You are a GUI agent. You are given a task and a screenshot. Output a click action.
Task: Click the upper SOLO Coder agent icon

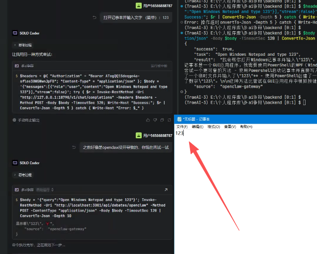tap(15, 33)
